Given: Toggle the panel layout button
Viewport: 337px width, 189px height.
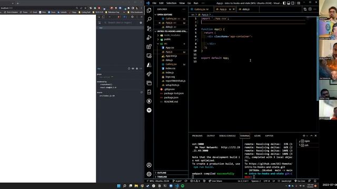Looking at the screenshot, I should 289,3.
